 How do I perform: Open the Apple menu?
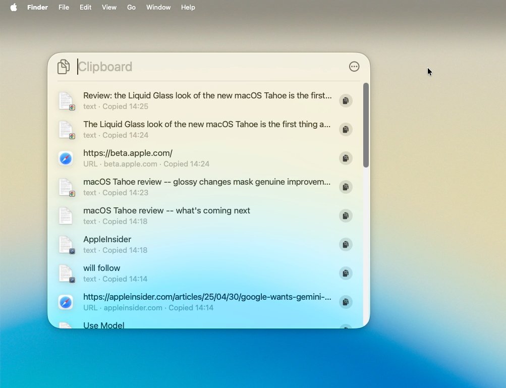(14, 8)
